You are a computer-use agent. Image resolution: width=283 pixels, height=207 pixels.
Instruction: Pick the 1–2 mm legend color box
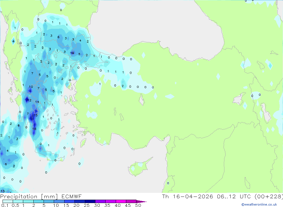coord(28,201)
